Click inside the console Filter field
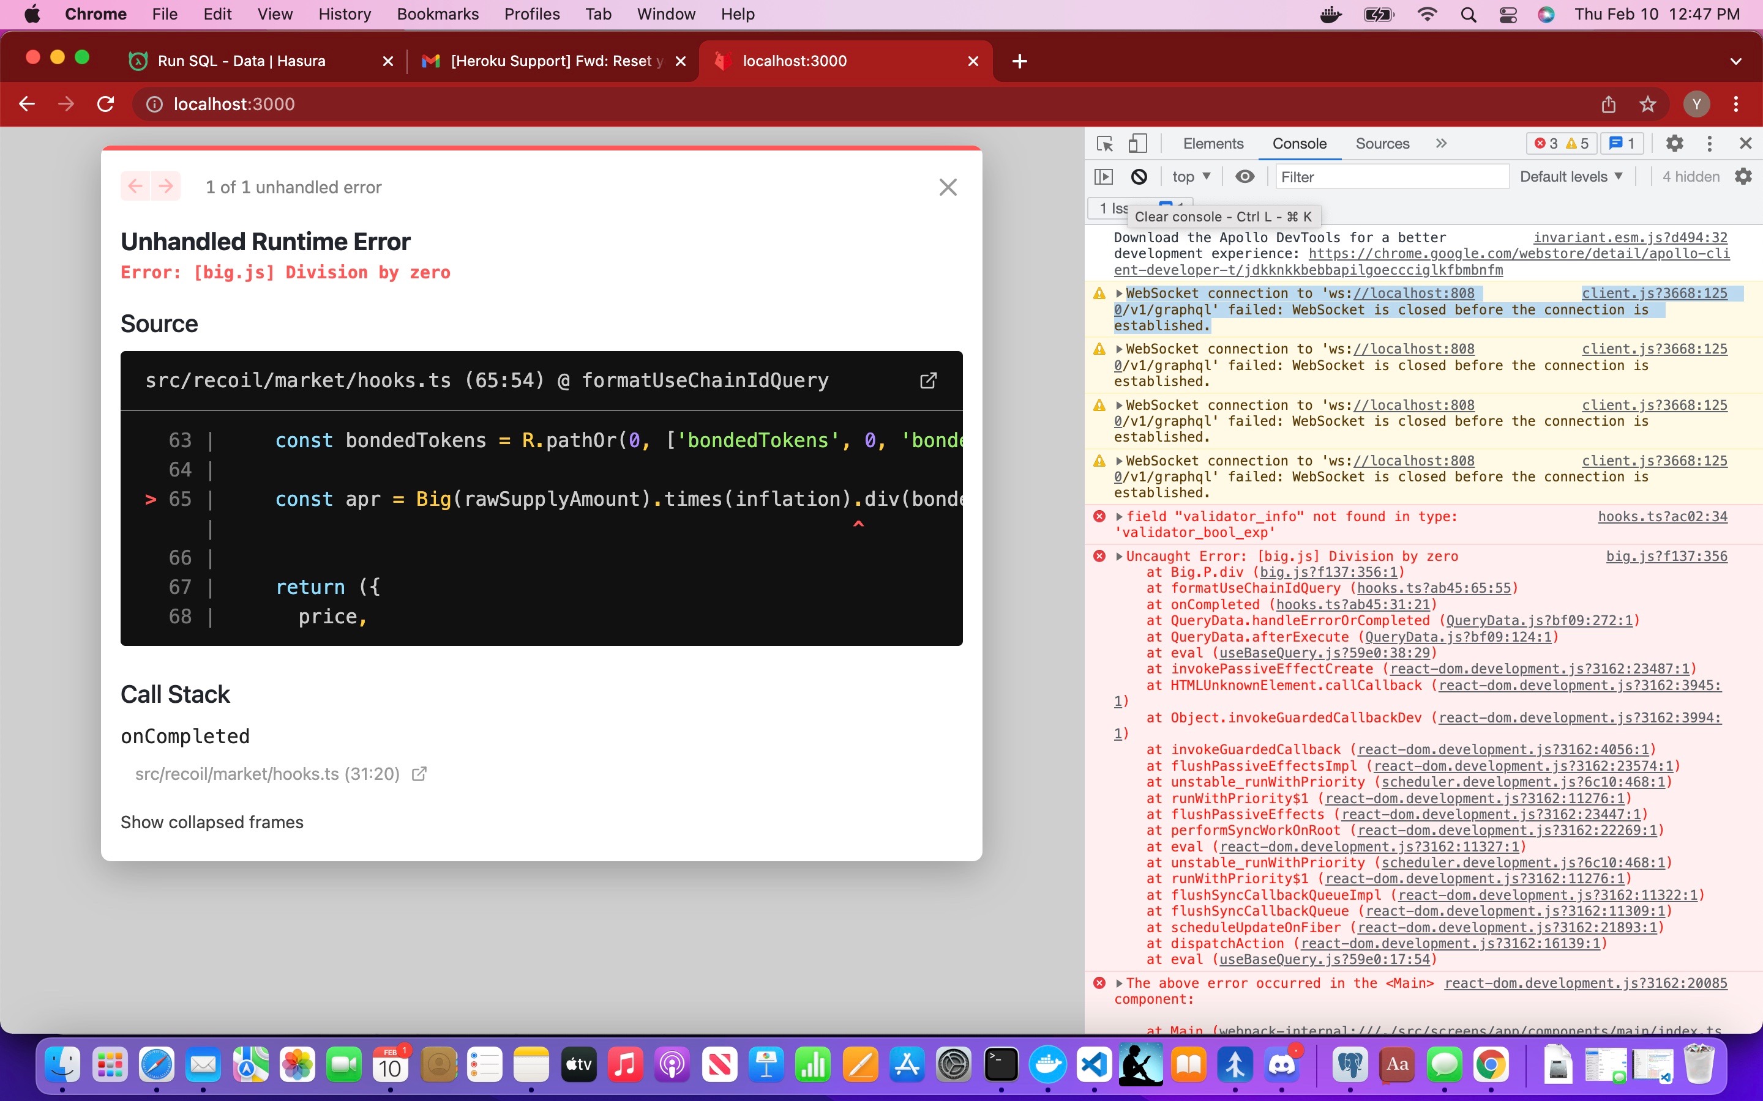This screenshot has height=1101, width=1763. point(1391,176)
